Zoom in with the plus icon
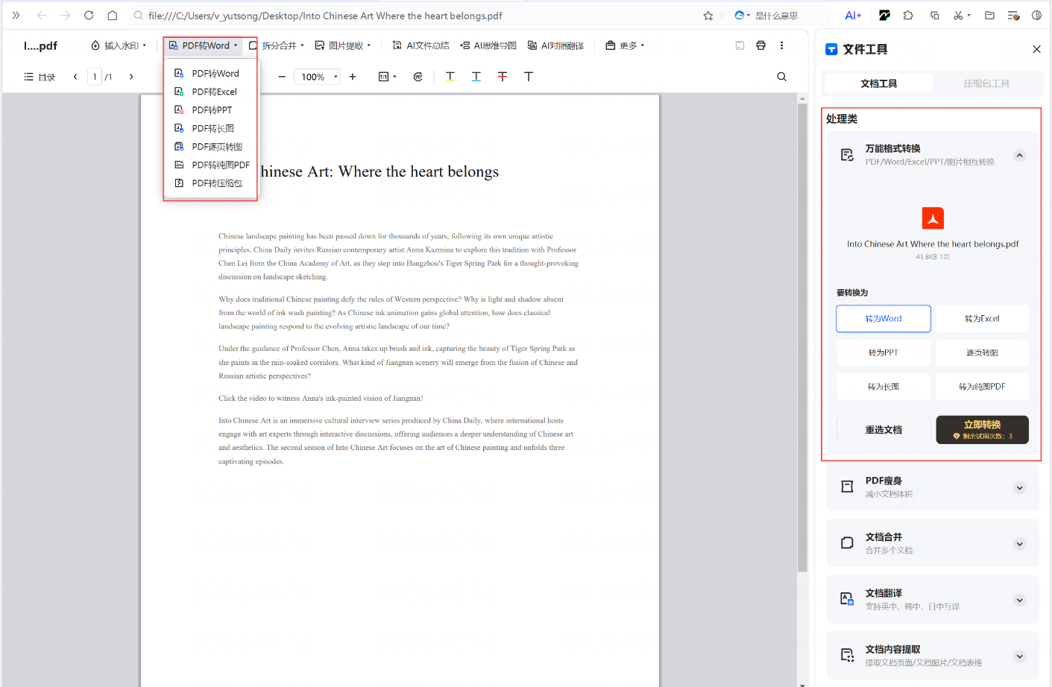1052x687 pixels. pyautogui.click(x=353, y=77)
